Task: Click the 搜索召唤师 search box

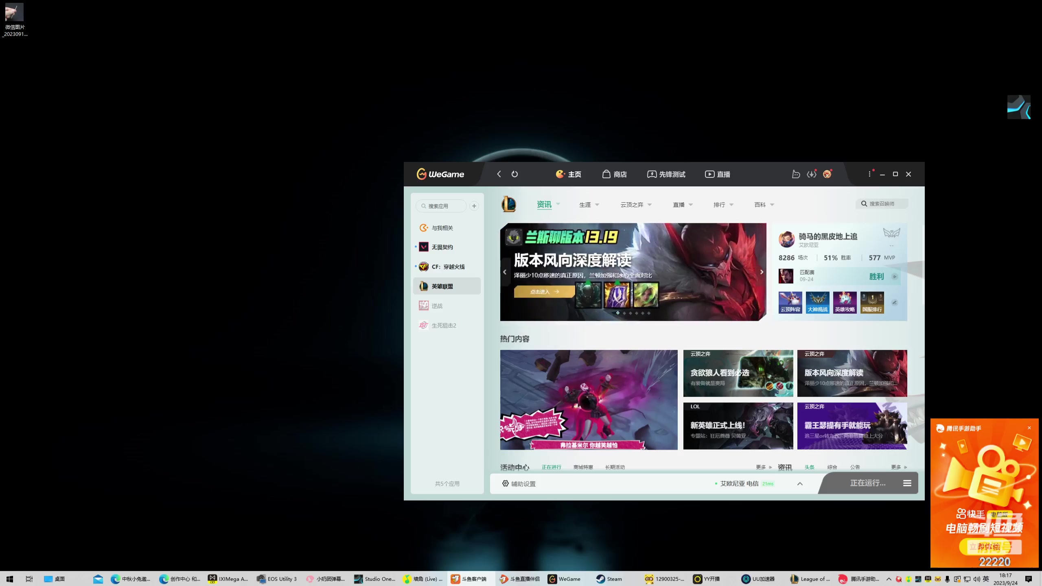Action: (882, 203)
